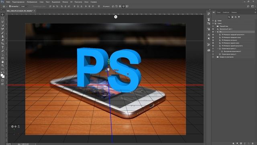This screenshot has height=145, width=257.
Task: Click the orbit camera widget at canvas bottom-left
Action: click(12, 126)
